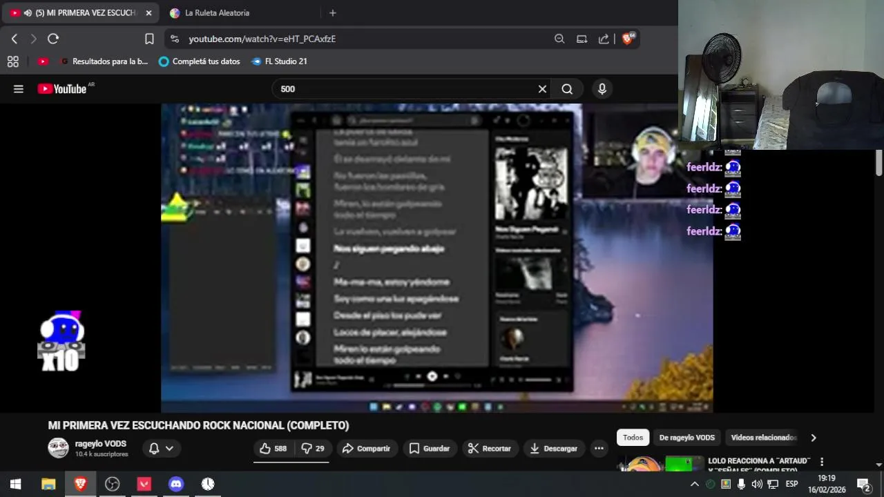This screenshot has height=497, width=884.
Task: Open the rageylo VODS channel name link
Action: point(101,444)
